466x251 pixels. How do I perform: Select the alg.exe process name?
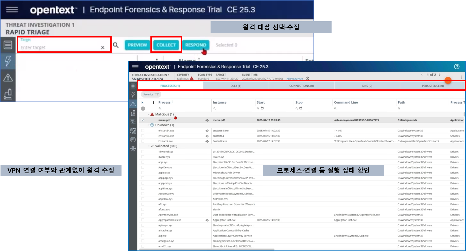(x=162, y=236)
